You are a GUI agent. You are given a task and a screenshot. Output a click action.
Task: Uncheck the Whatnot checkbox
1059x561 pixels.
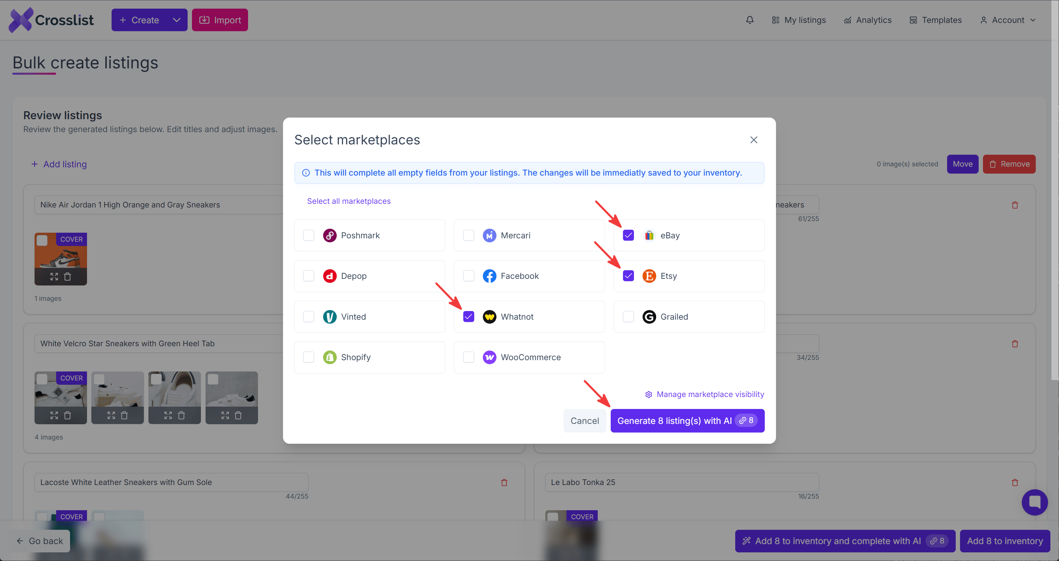[x=468, y=316]
